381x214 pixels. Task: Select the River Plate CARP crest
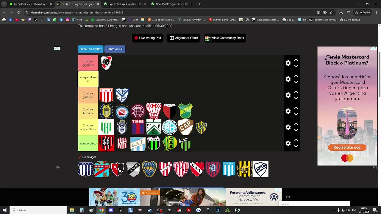pos(106,63)
